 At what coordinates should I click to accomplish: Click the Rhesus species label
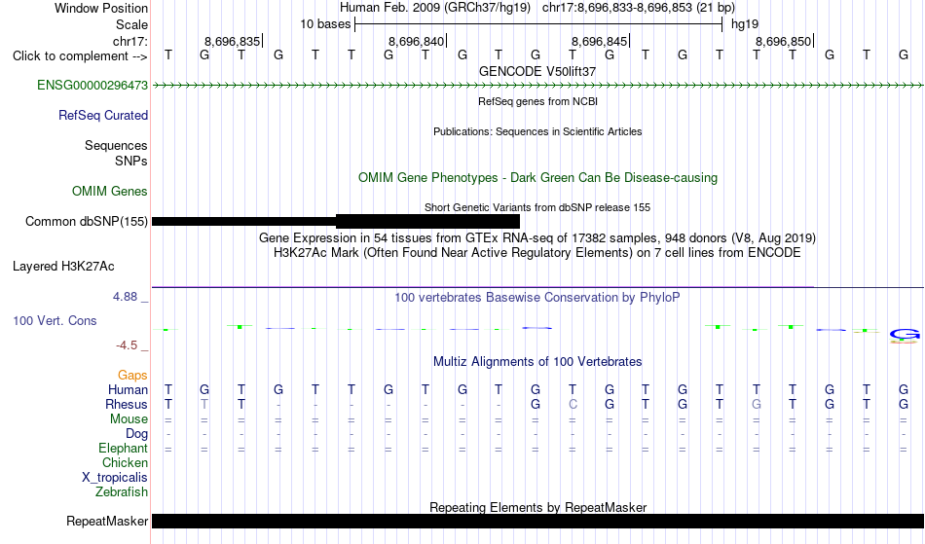pos(127,405)
